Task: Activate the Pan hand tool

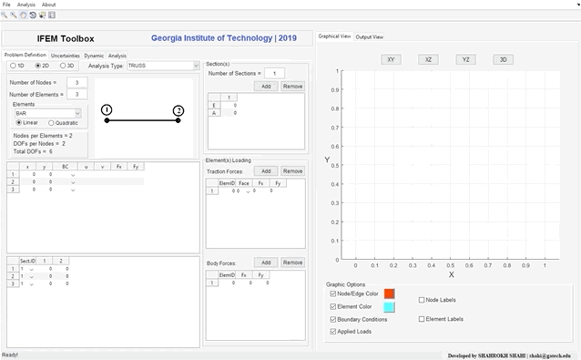Action: click(23, 15)
